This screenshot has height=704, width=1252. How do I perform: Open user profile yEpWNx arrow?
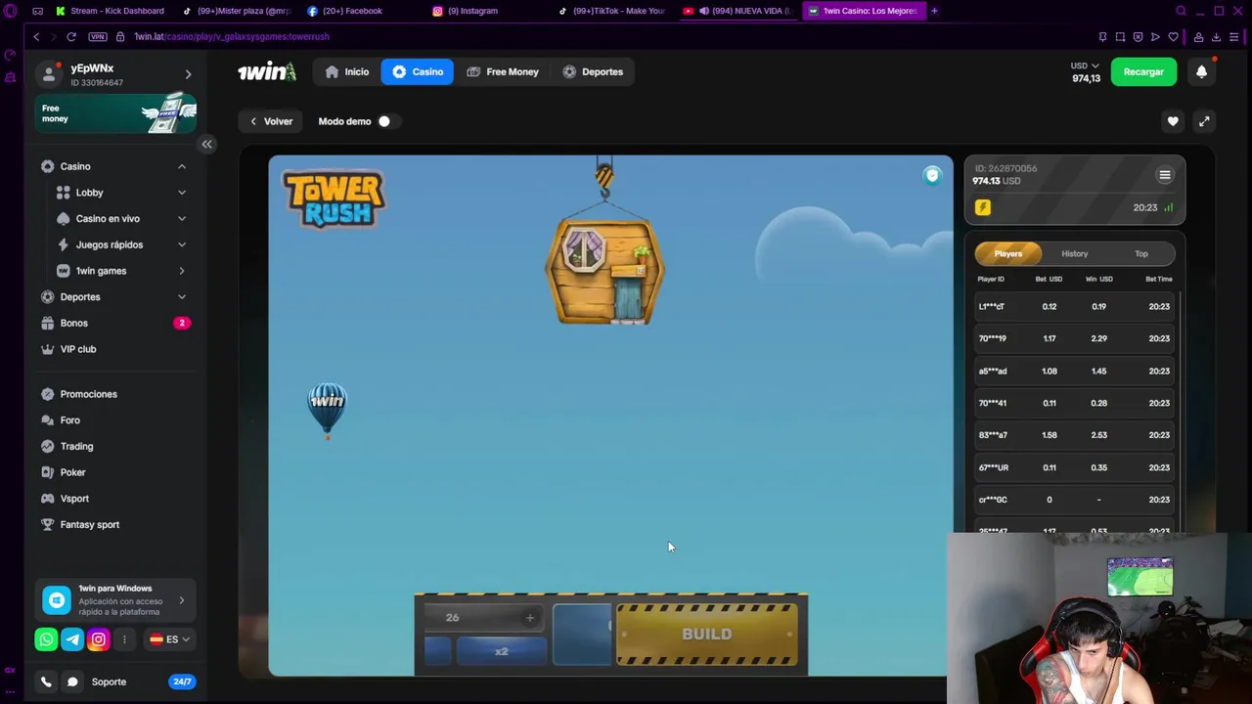188,74
